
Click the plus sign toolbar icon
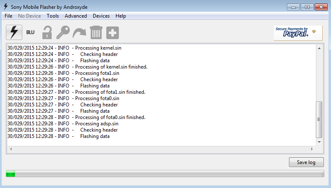pos(113,33)
